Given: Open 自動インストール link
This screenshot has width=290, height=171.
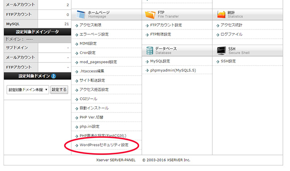Looking at the screenshot, I should (x=94, y=108).
